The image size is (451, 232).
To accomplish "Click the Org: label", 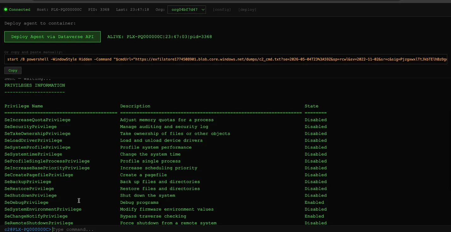I will click(160, 9).
